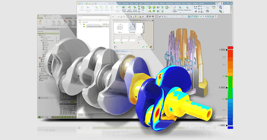Open the Electrode menu
This screenshot has height=140, width=267.
[x=178, y=3]
